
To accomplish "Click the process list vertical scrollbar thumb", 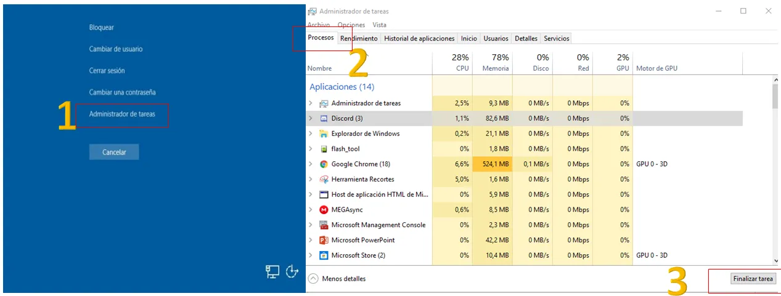I will point(775,97).
